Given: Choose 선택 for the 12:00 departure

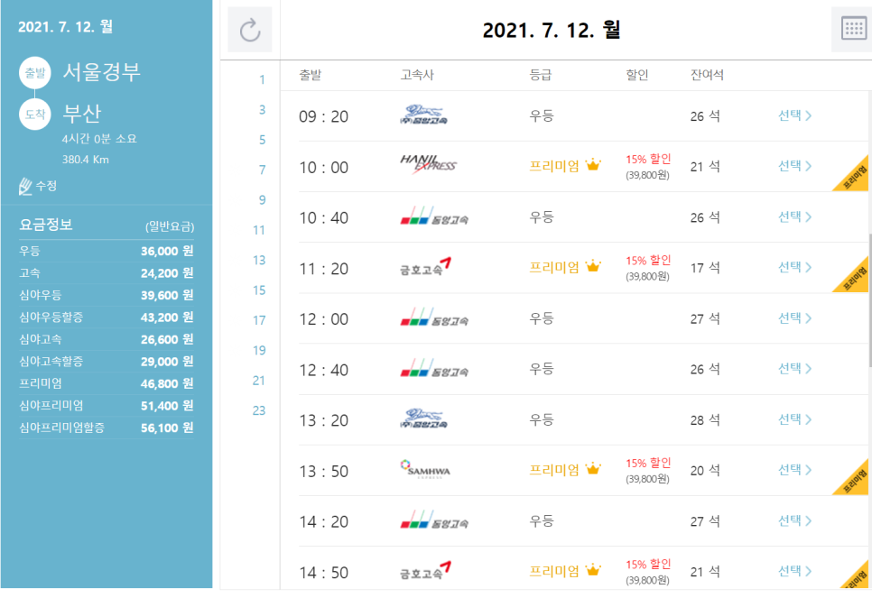Looking at the screenshot, I should click(x=794, y=318).
